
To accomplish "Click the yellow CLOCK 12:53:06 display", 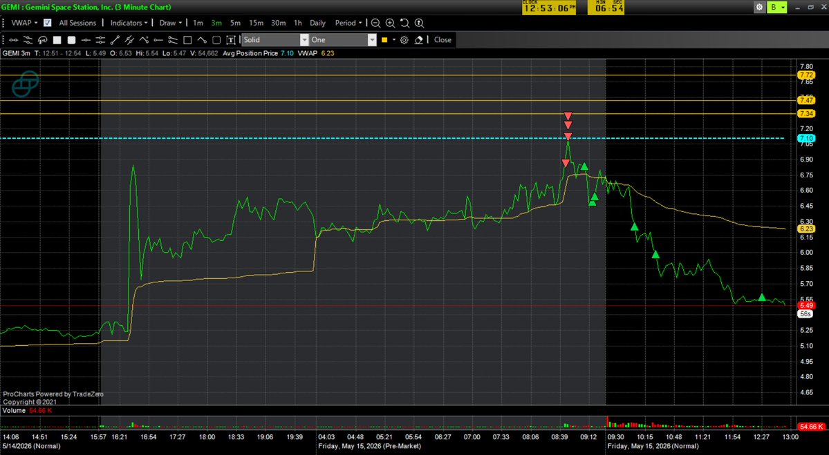I will coord(549,8).
